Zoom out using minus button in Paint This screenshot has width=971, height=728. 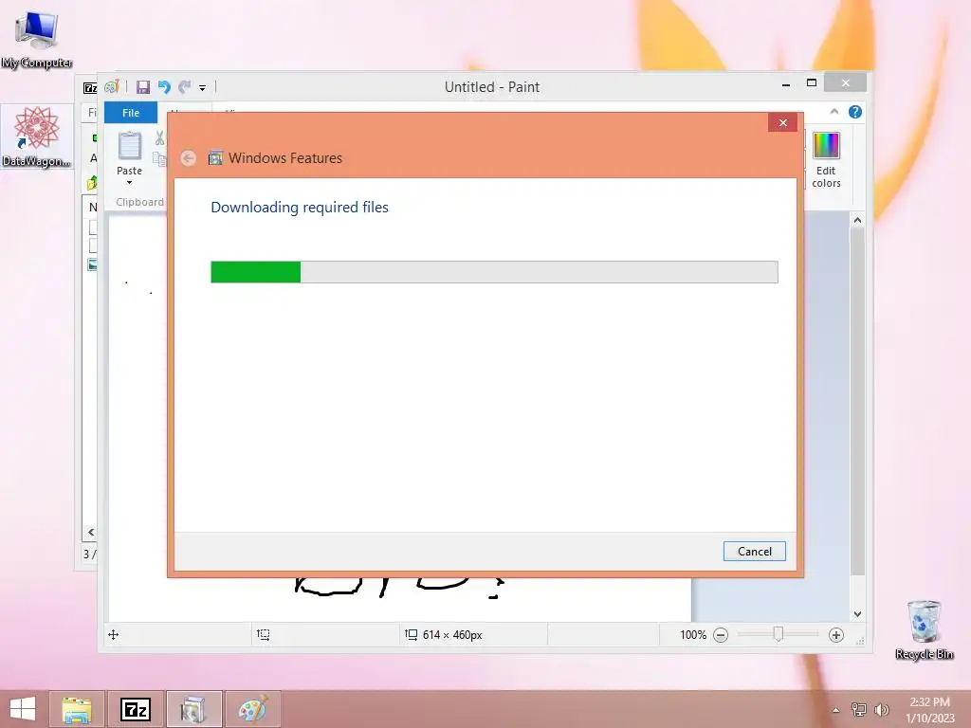721,635
